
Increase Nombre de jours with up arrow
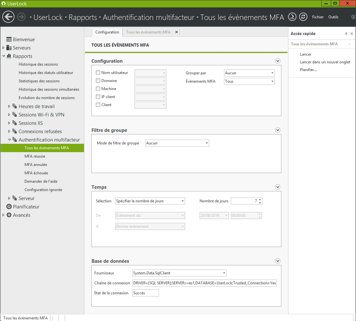point(260,199)
